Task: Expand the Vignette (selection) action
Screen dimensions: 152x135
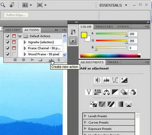Action: click(25, 42)
